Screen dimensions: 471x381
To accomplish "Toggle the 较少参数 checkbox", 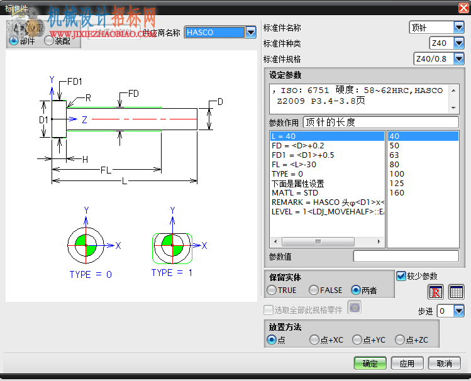I will (401, 276).
